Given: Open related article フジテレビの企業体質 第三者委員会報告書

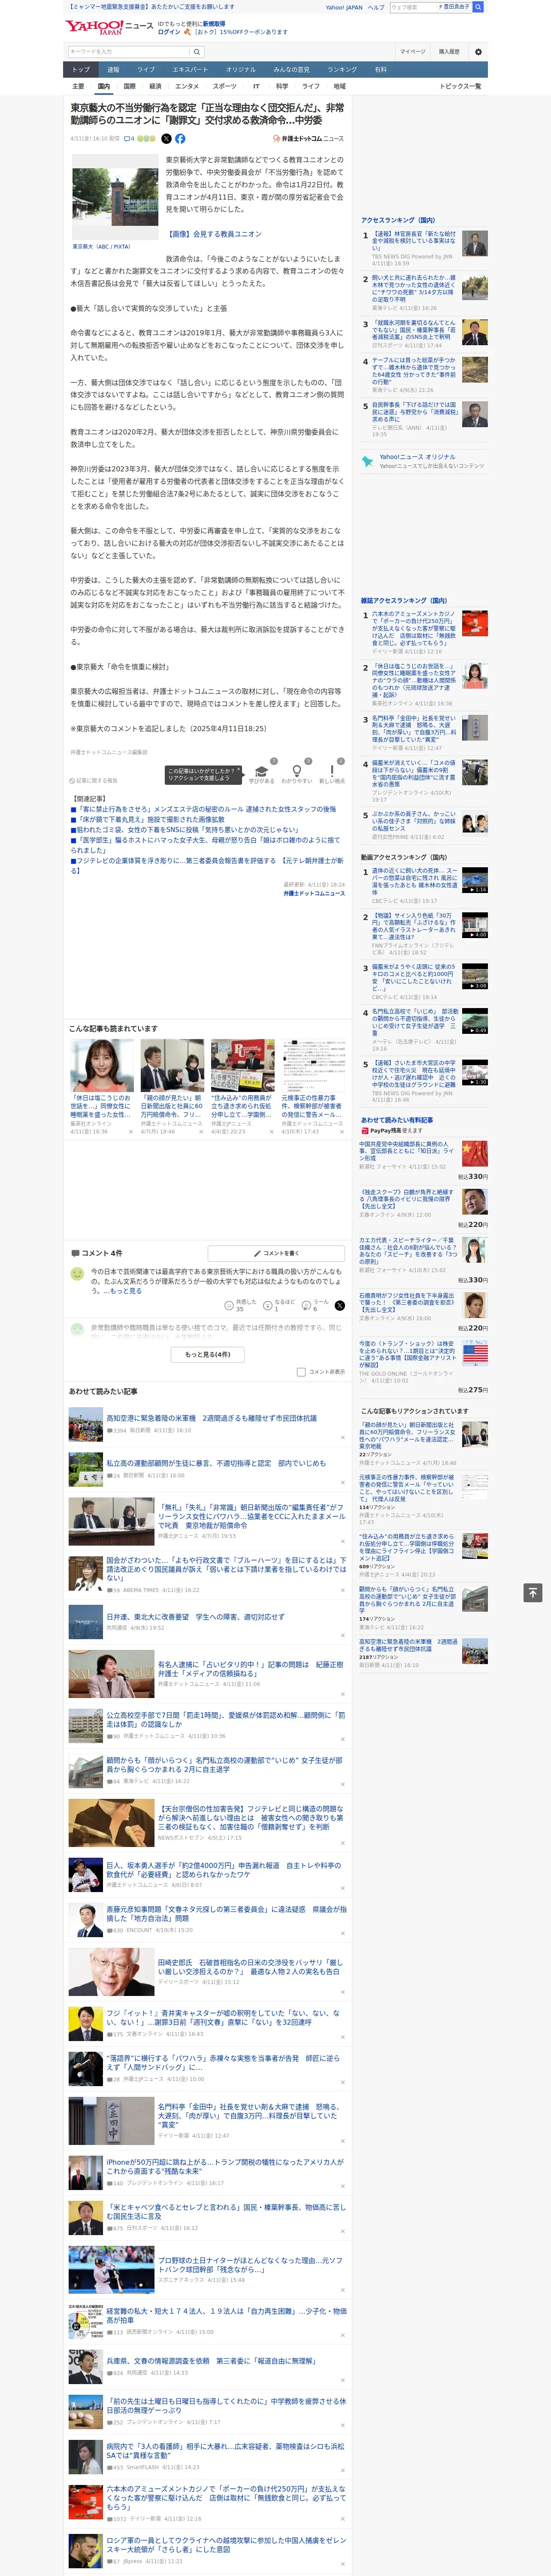Looking at the screenshot, I should click(x=207, y=865).
